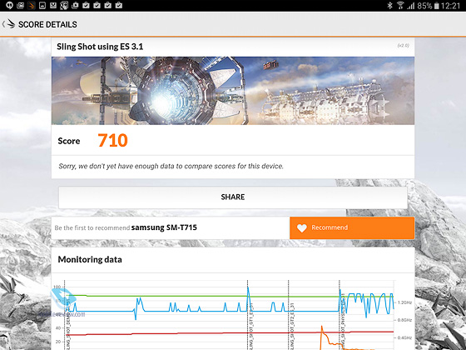Image resolution: width=466 pixels, height=350 pixels.
Task: Tap the Bluetooth status icon
Action: point(389,5)
